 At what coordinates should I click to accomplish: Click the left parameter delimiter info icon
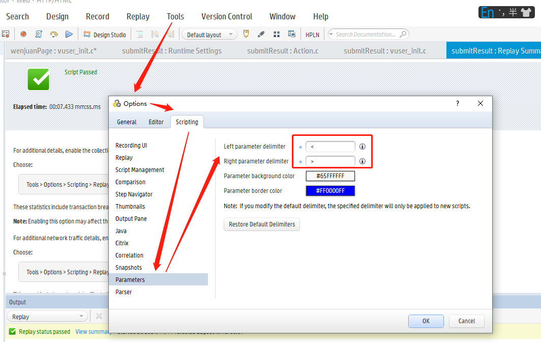tap(362, 147)
